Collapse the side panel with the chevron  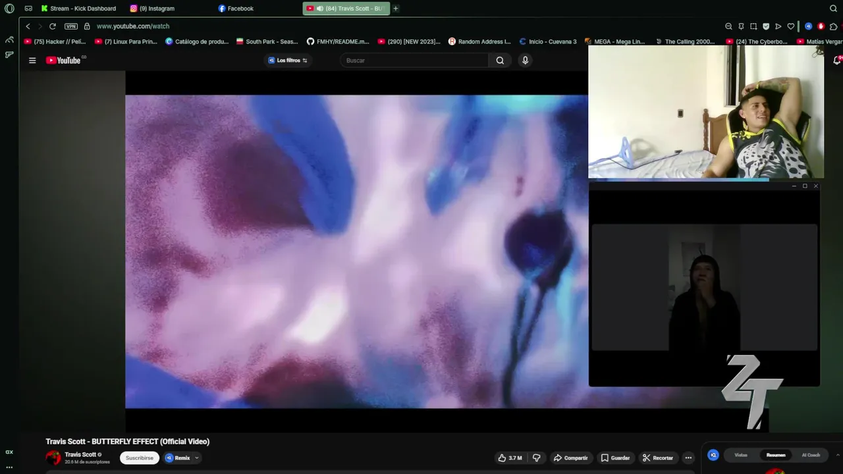click(x=838, y=455)
